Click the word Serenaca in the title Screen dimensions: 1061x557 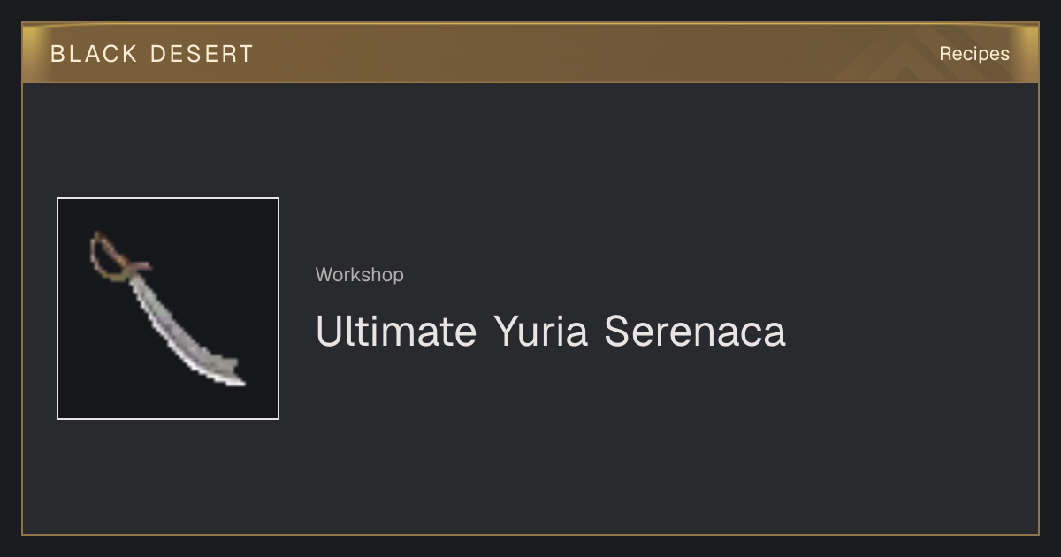[x=695, y=332]
